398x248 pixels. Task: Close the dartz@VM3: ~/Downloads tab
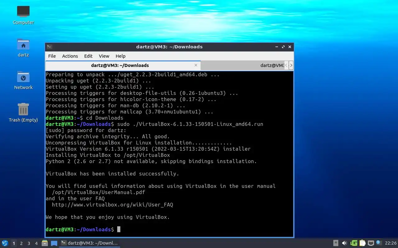tap(196, 65)
